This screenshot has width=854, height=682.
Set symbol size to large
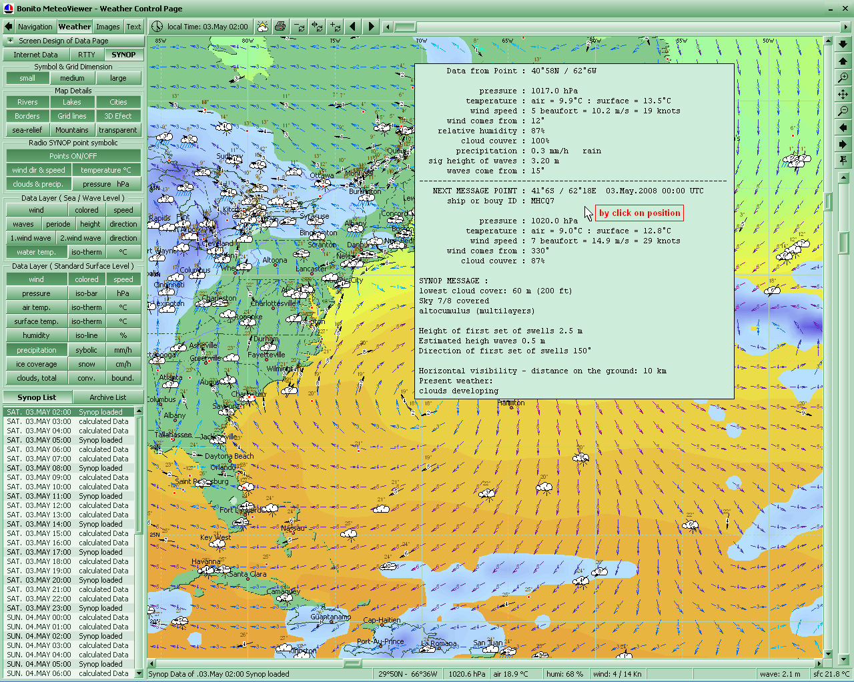(118, 78)
